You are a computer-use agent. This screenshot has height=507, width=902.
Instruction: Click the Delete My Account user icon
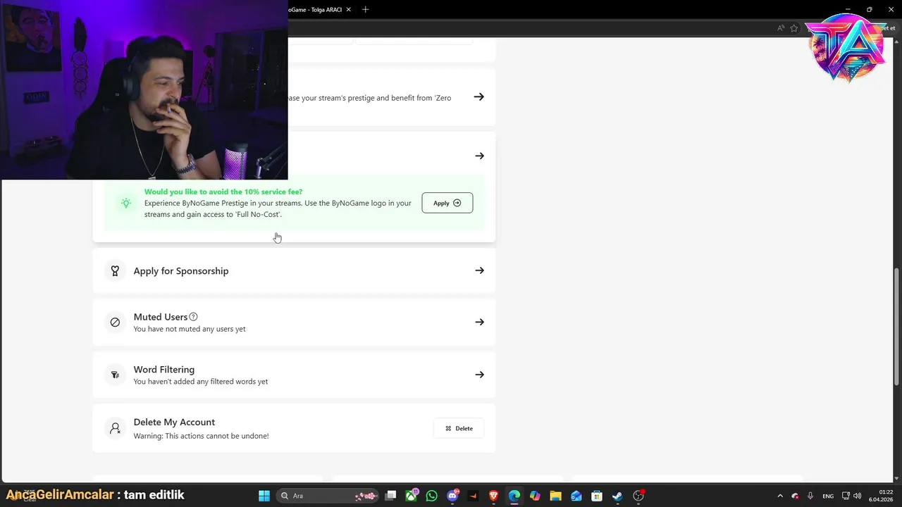pos(115,428)
